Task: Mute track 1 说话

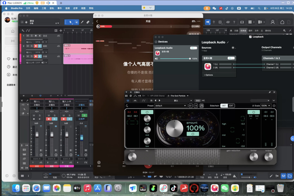Action: [x=28, y=36]
